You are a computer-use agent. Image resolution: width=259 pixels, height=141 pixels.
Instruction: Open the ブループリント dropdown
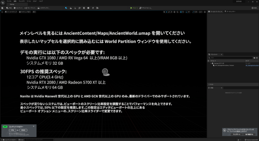point(30,8)
